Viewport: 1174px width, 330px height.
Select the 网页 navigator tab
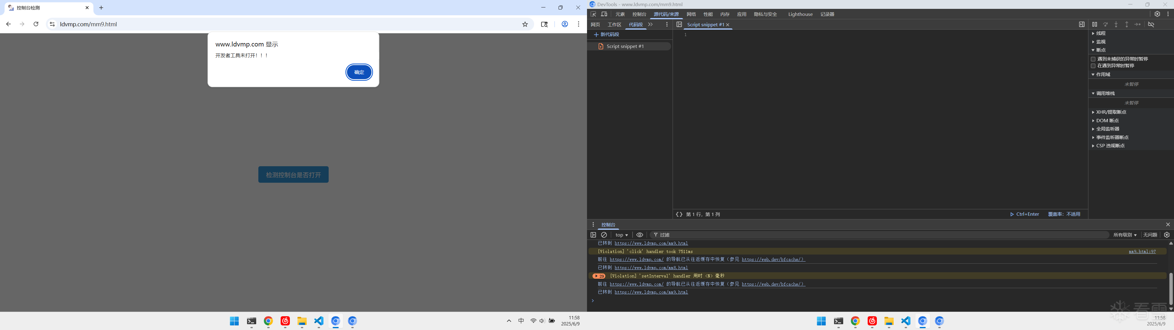coord(595,25)
